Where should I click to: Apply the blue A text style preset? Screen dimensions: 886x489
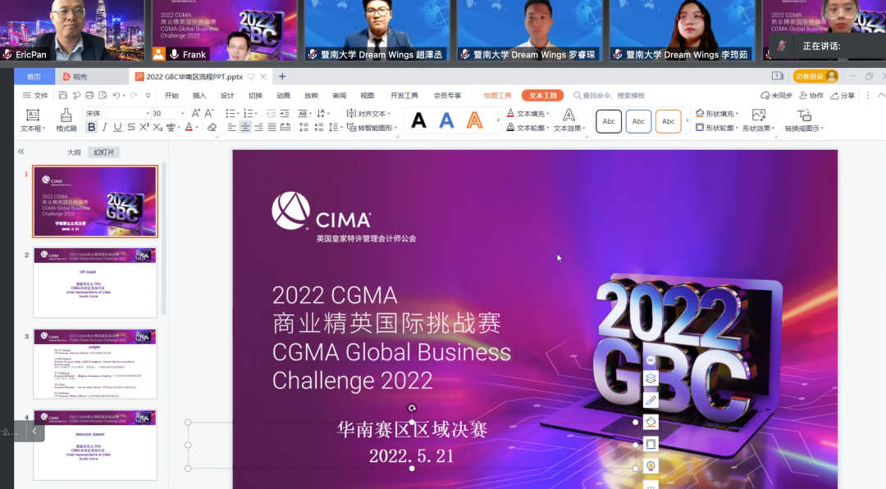point(446,120)
